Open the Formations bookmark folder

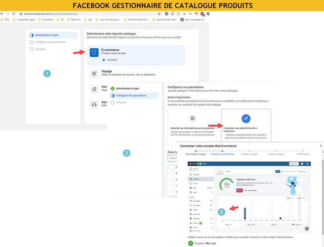46,20
